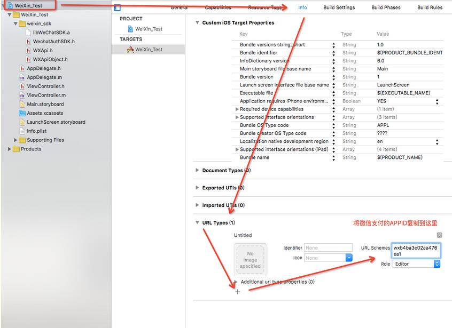Remove the Untitled URL type entry
The width and height of the screenshot is (452, 328).
(439, 235)
